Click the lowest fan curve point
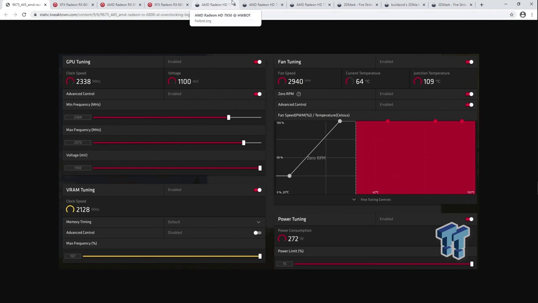 tap(289, 175)
